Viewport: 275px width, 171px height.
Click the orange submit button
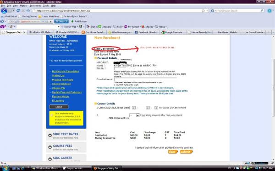point(186,152)
